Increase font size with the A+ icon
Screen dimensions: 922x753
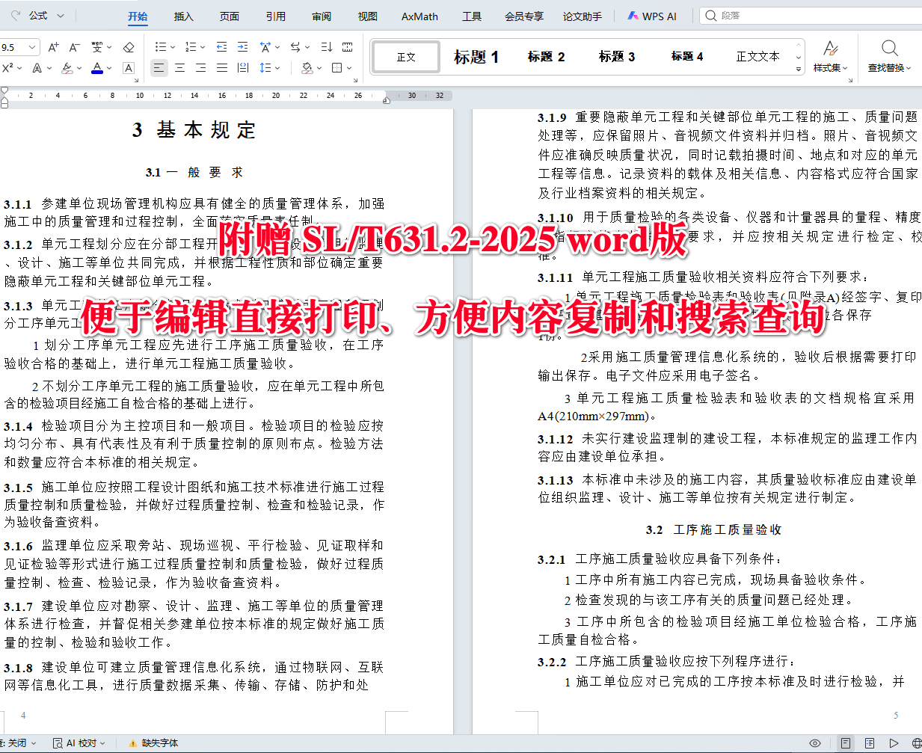pyautogui.click(x=53, y=47)
